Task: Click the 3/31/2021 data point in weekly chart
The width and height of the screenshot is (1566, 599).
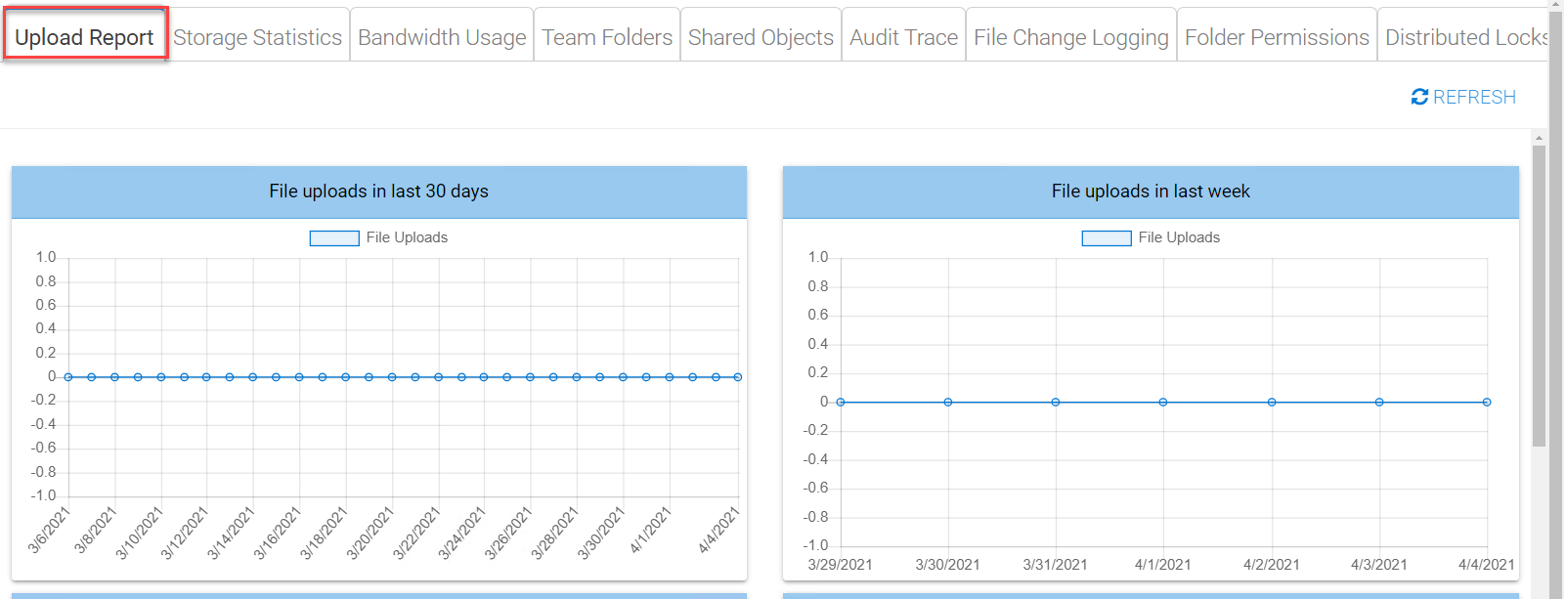Action: (1056, 402)
